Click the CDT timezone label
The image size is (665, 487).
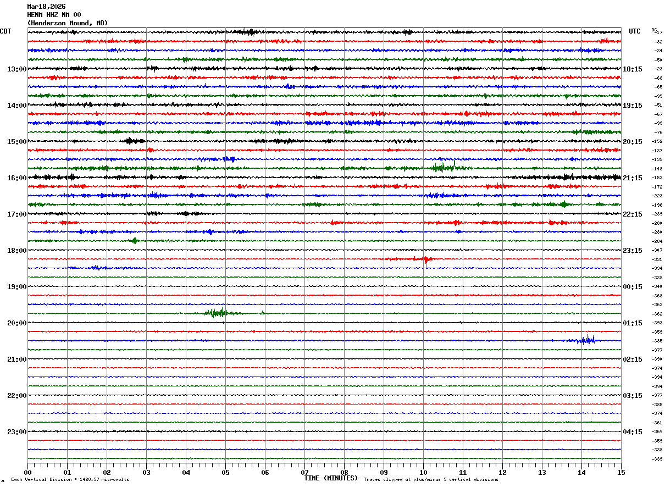coord(5,31)
